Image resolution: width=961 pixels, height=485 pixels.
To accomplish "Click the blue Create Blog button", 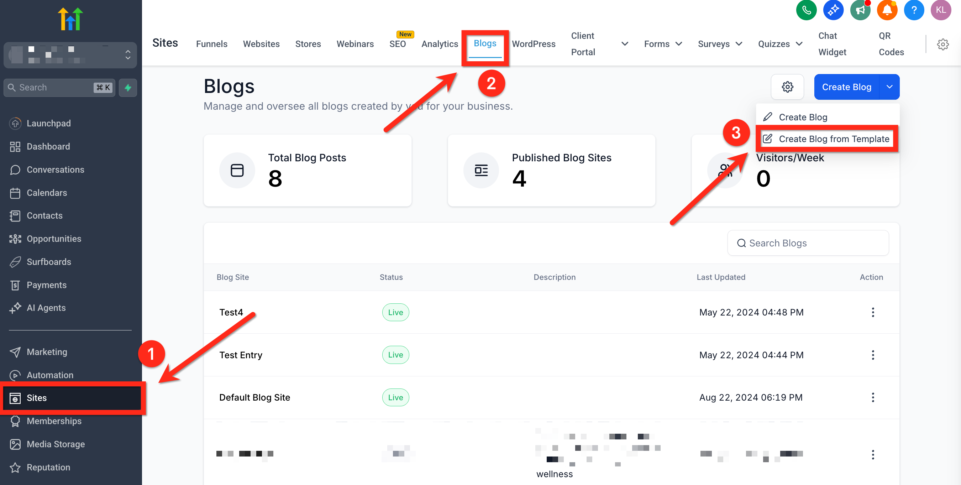I will tap(846, 87).
